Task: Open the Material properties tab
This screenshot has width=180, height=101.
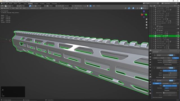Action: click(150, 90)
